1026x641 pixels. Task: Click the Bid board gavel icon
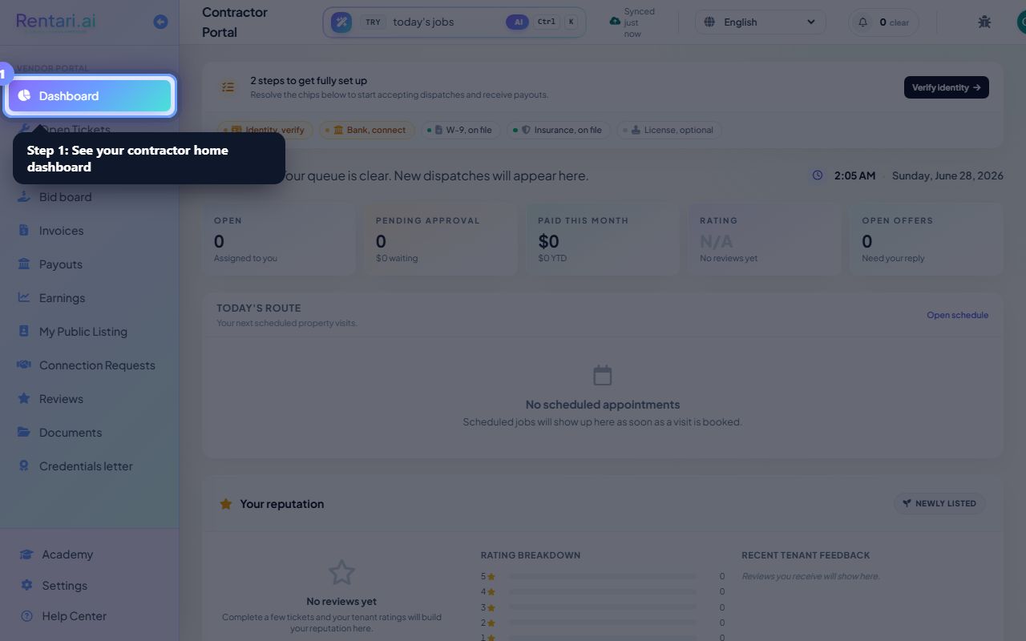tap(24, 196)
